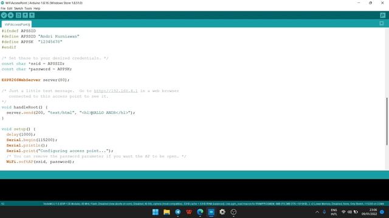The image size is (389, 218).
Task: Click the 'WiFi.softAP(ssid, password);' line
Action: 40,162
